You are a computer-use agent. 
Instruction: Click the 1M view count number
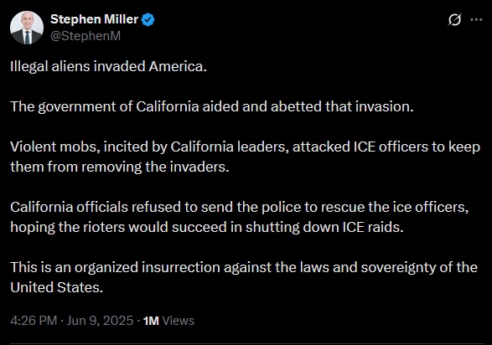coord(151,321)
